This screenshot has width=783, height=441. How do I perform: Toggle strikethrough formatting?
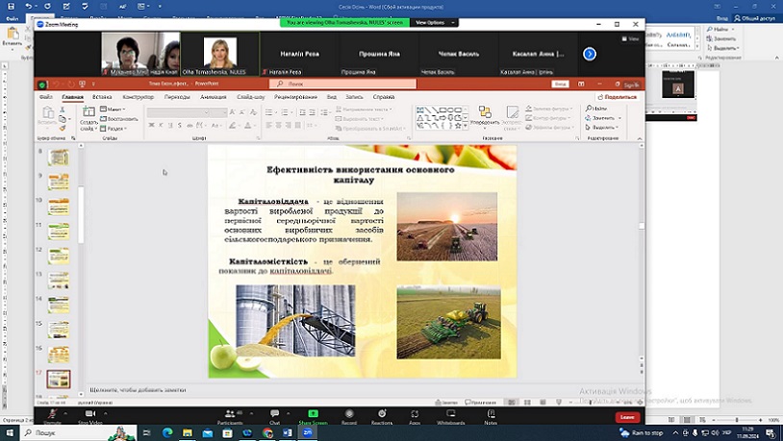(x=189, y=125)
